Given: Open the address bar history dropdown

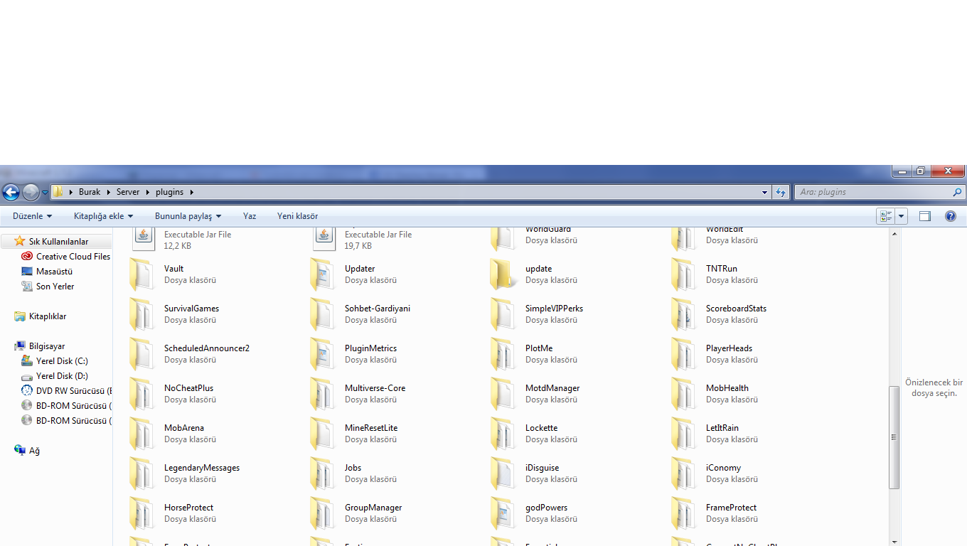Looking at the screenshot, I should 765,192.
